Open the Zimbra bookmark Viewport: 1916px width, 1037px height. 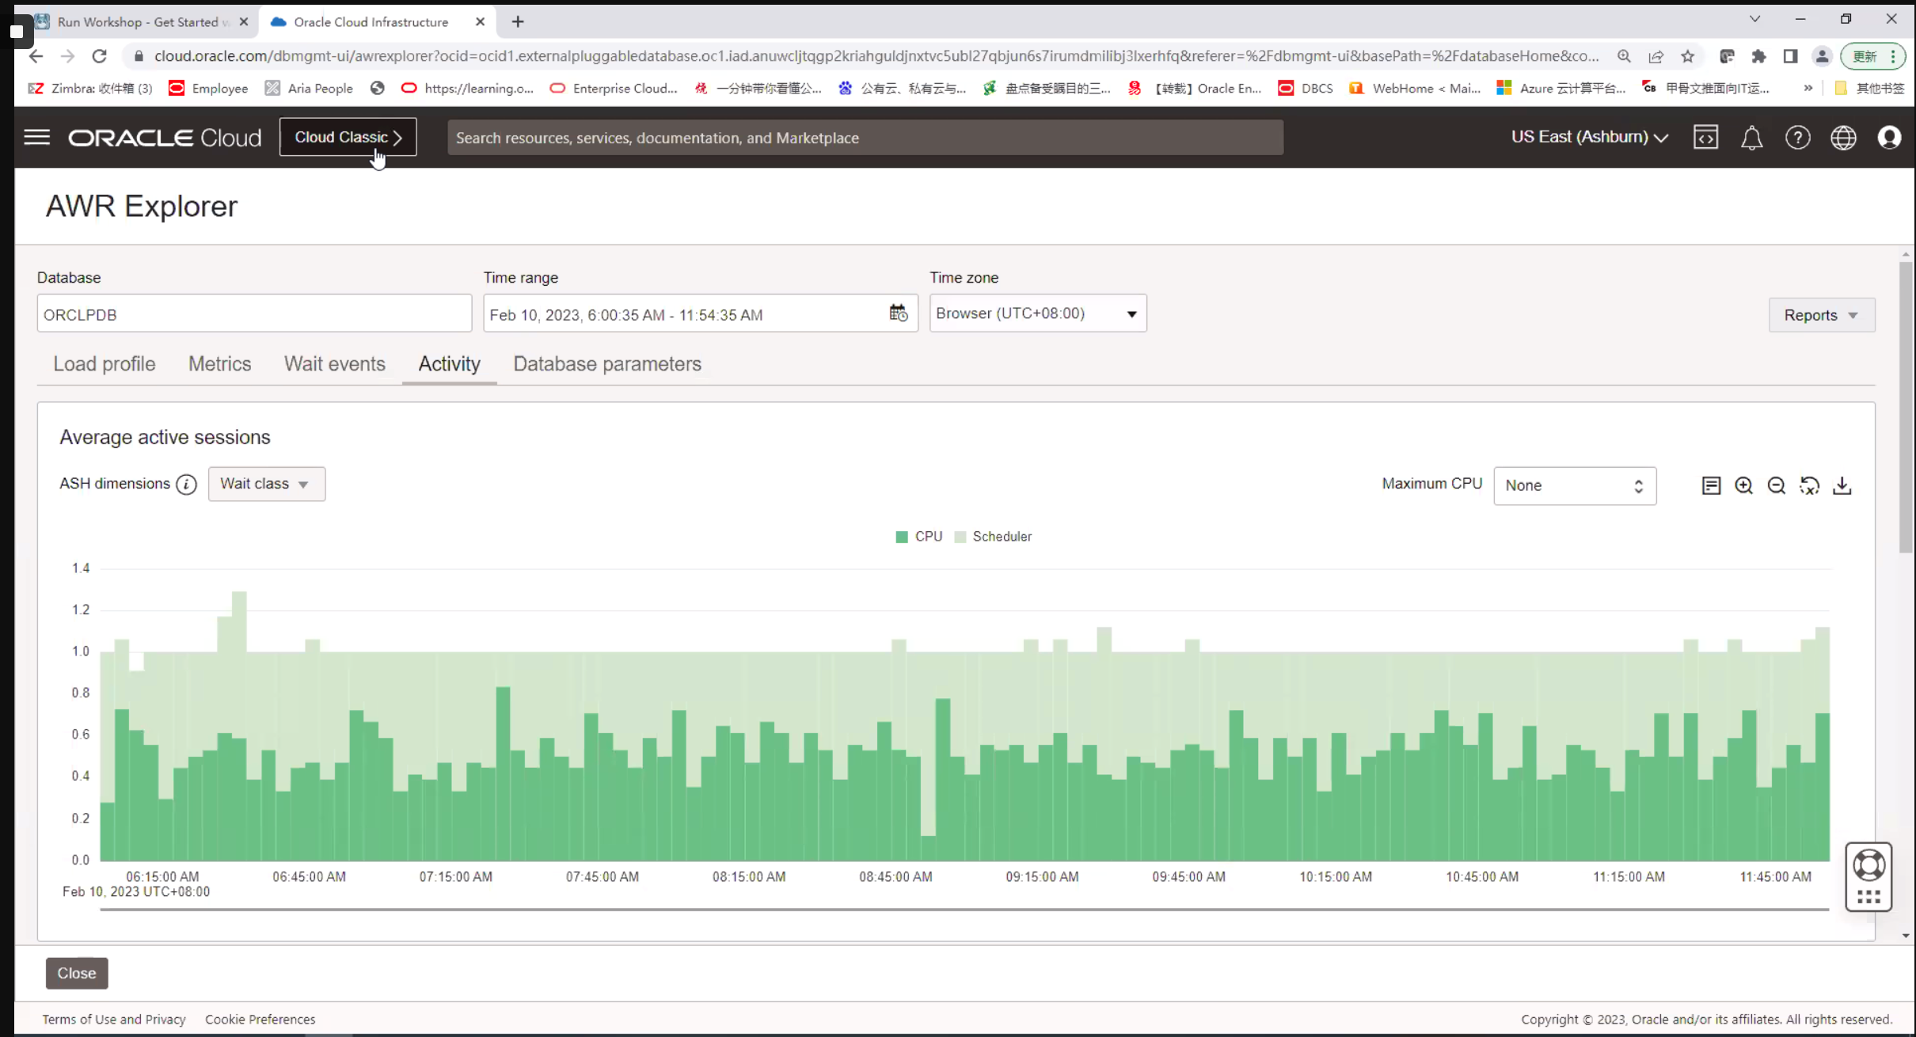tap(90, 88)
